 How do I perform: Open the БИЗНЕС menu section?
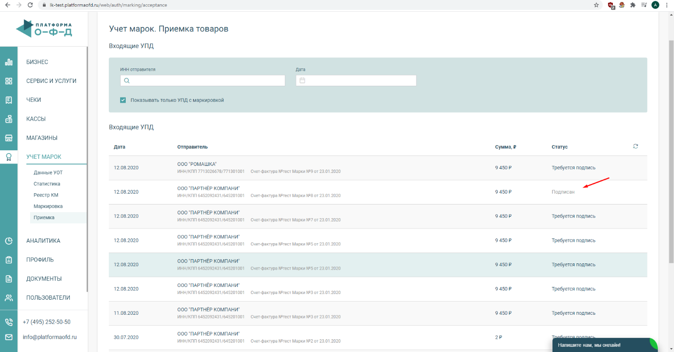point(37,62)
